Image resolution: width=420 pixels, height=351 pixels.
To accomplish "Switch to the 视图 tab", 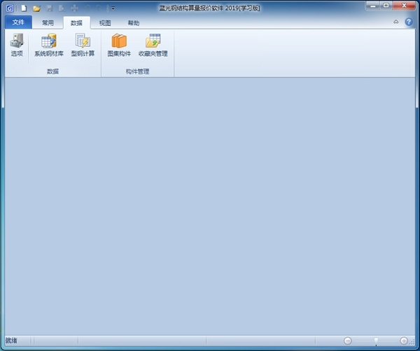I will point(105,23).
